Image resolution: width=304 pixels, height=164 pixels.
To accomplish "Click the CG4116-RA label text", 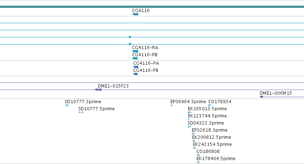I will [x=145, y=48].
